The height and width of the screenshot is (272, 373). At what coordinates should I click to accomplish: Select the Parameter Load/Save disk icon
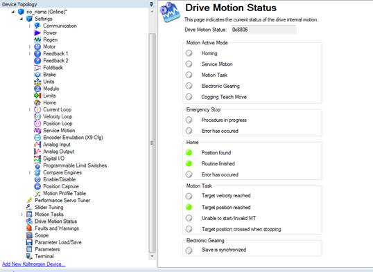pyautogui.click(x=29, y=242)
